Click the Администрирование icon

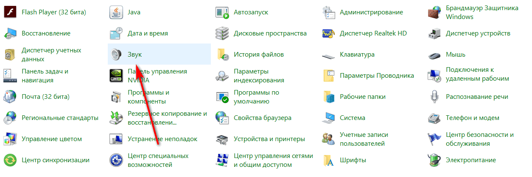(x=328, y=12)
